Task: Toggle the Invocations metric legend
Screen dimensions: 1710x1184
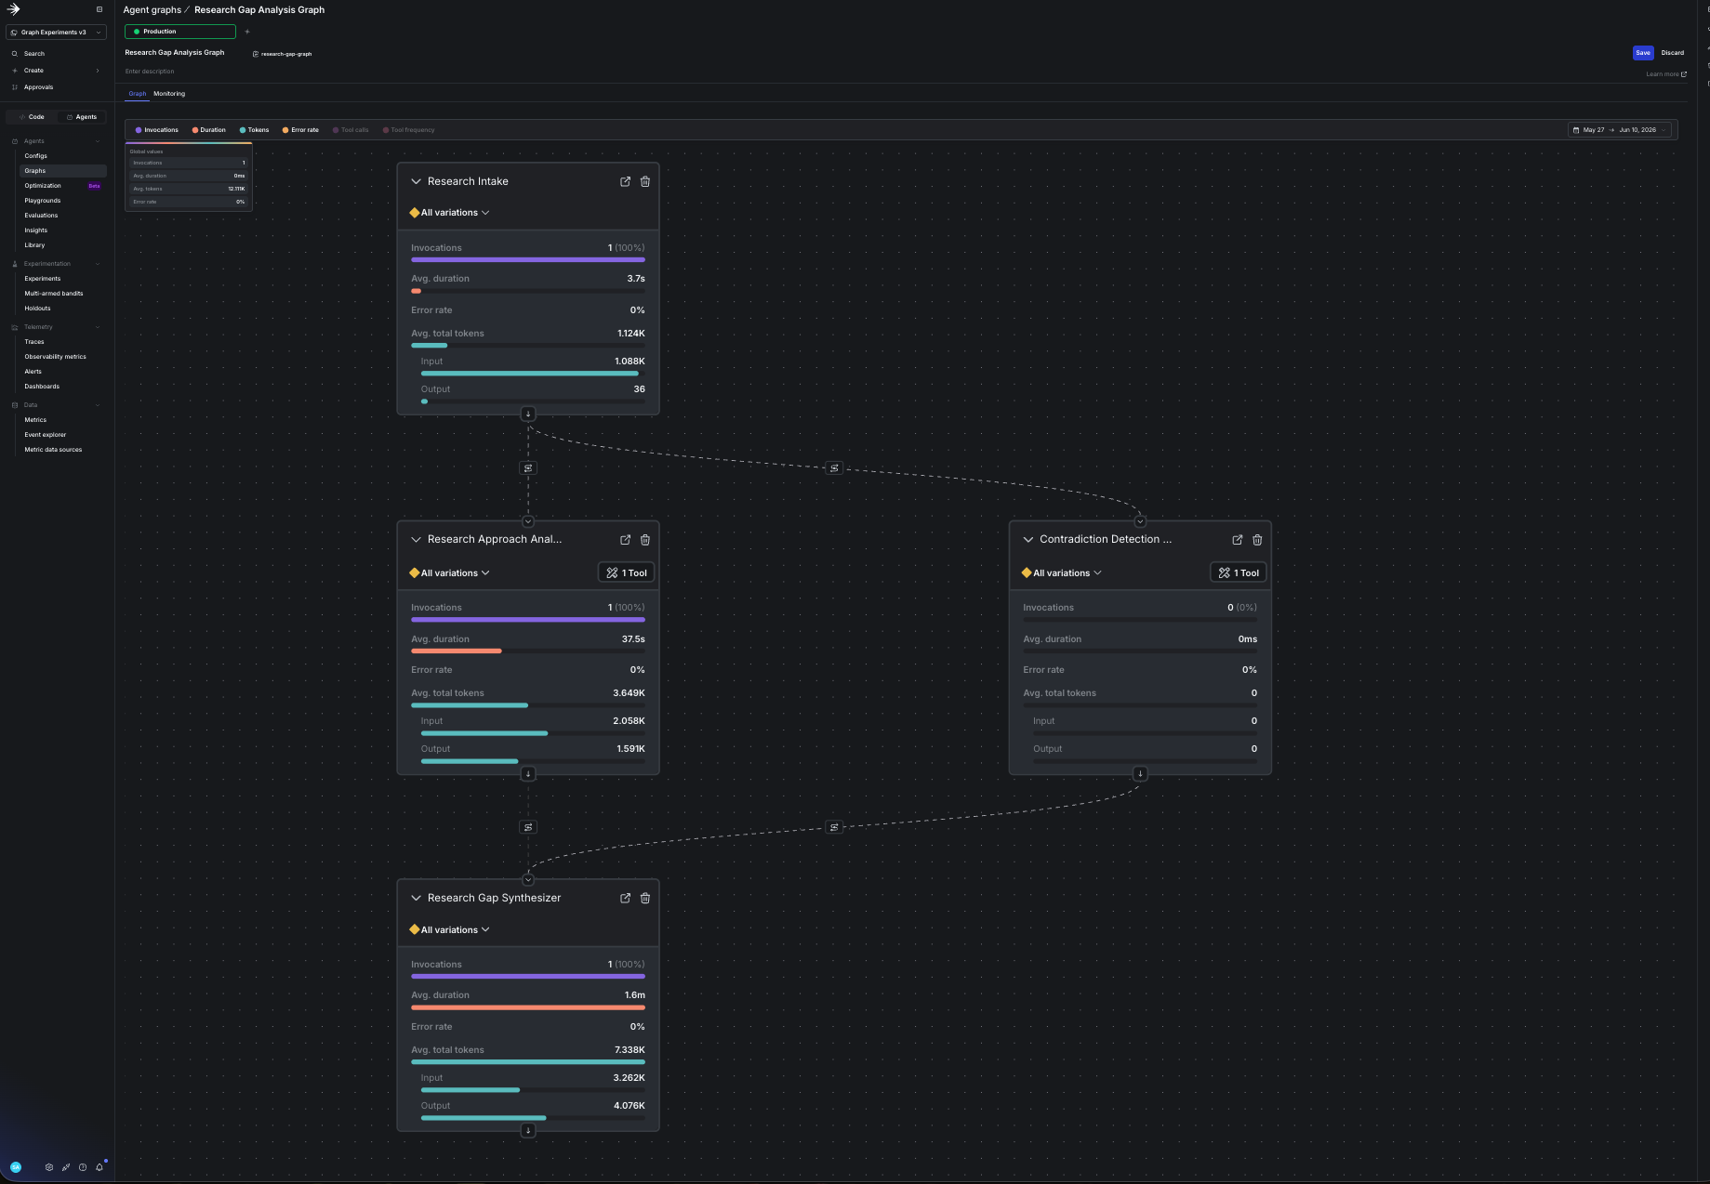Action: coord(157,130)
